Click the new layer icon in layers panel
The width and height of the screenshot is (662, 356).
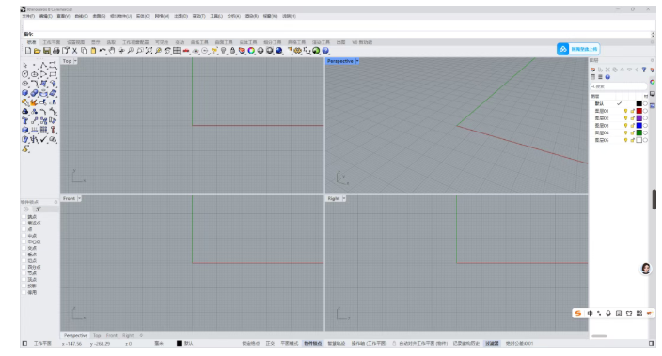[x=593, y=70]
